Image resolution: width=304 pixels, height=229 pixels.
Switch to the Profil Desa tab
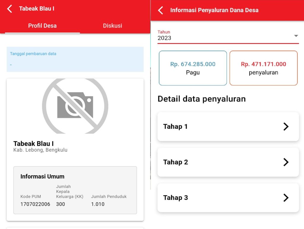click(42, 26)
